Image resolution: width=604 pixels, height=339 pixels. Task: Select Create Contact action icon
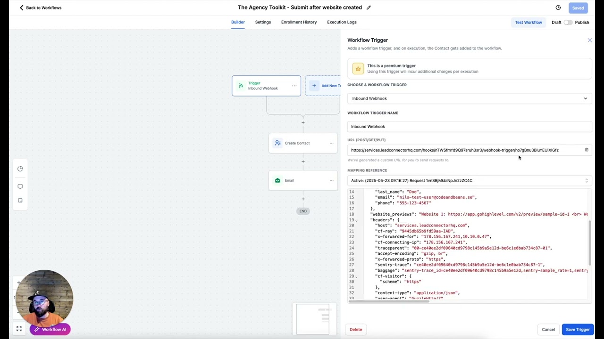[x=277, y=143]
